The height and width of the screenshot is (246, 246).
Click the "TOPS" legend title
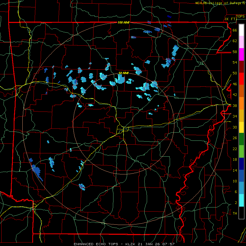click(240, 16)
